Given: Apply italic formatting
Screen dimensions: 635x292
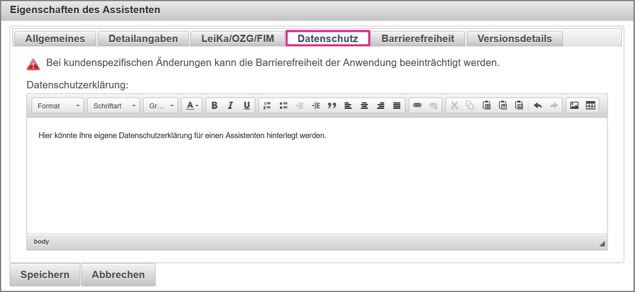Looking at the screenshot, I should pyautogui.click(x=230, y=106).
